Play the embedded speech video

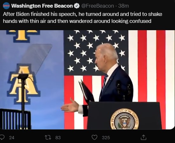87,80
